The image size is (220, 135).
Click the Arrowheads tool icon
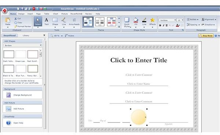pos(74,21)
